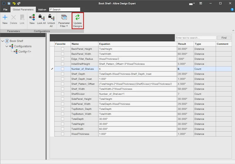Click the Equation column header
235x164 pixels.
pos(137,44)
